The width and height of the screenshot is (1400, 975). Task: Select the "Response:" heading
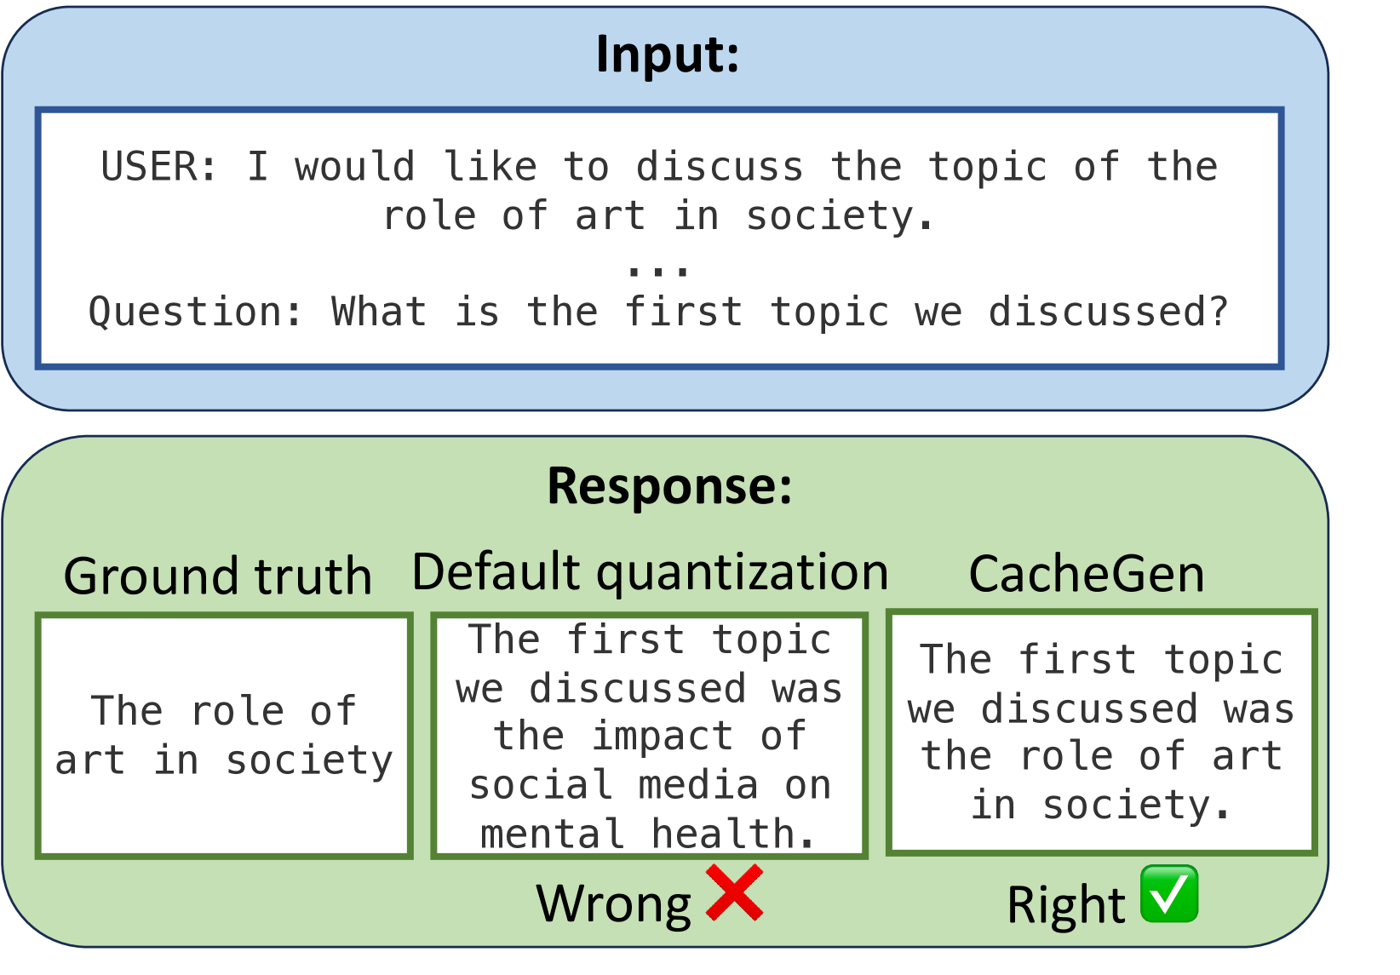(669, 486)
